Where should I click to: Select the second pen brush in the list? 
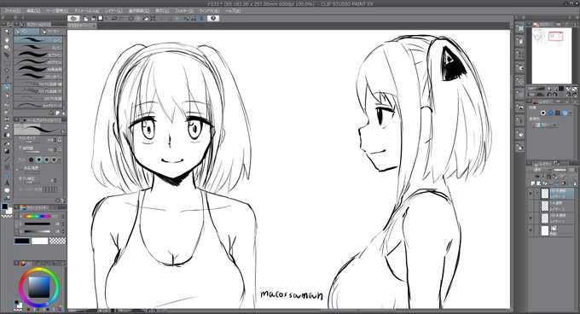tap(38, 47)
